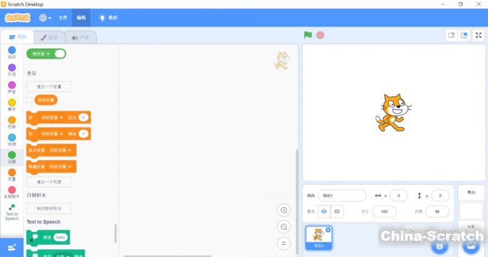Zoom out on the code workspace
The image size is (488, 257).
283,227
